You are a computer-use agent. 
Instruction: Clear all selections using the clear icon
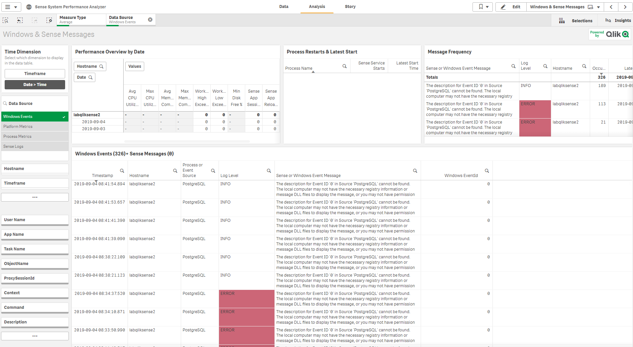pos(49,20)
